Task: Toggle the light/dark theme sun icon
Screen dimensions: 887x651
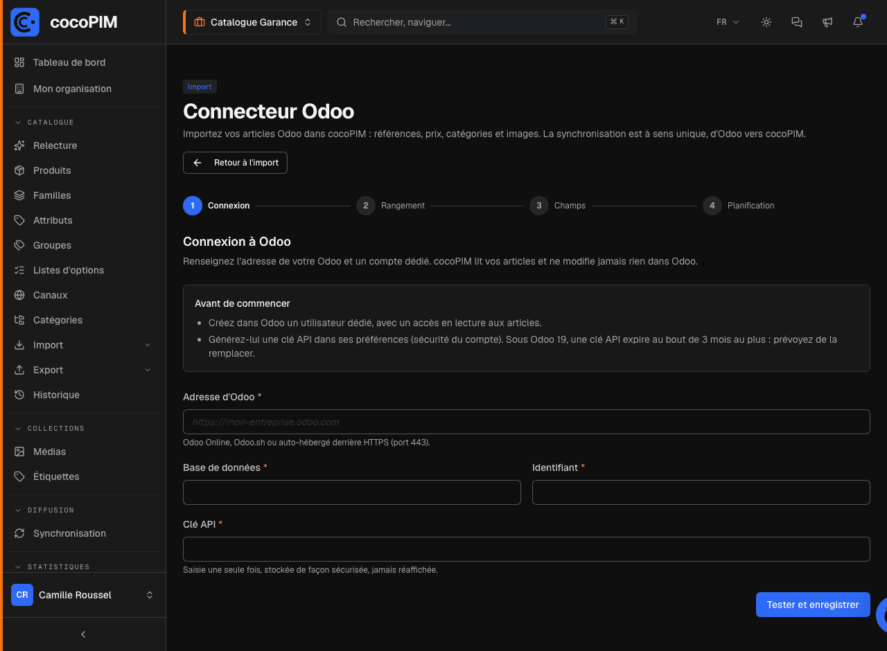Action: pyautogui.click(x=766, y=22)
